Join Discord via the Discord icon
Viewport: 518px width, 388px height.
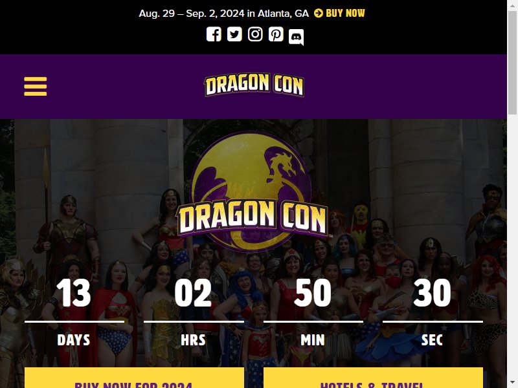click(x=297, y=37)
